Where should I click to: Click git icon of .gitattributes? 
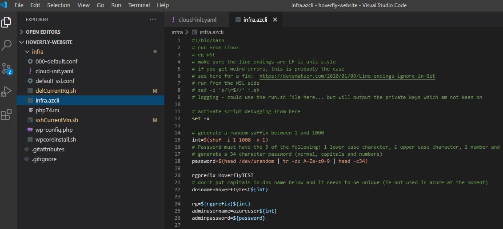27,149
